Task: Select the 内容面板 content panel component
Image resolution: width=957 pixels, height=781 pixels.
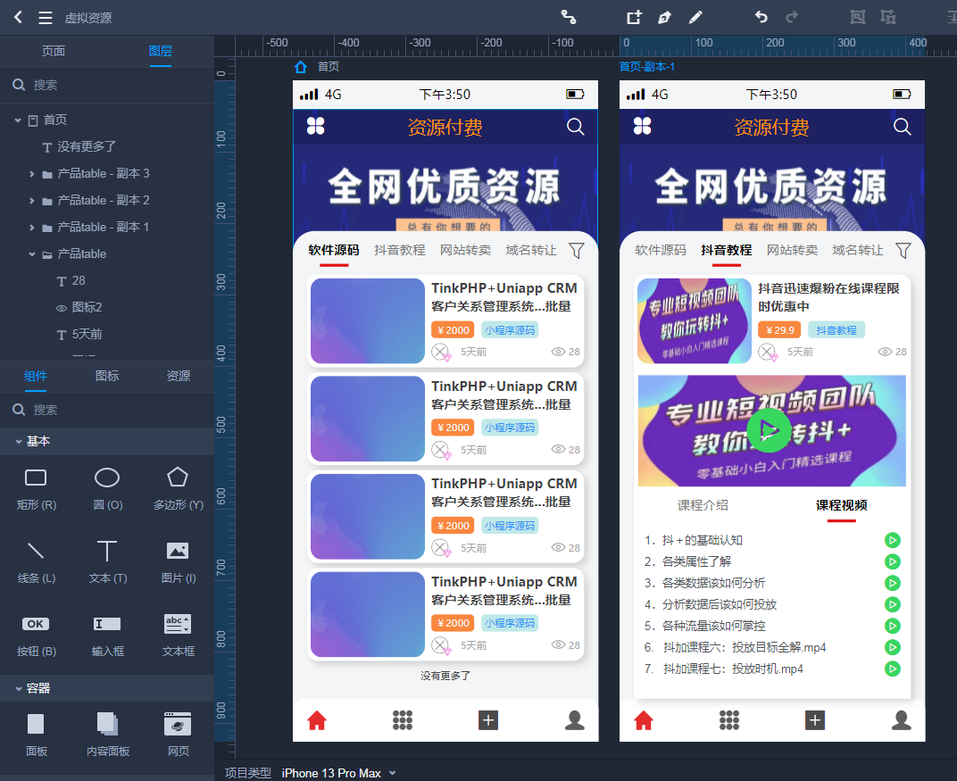Action: [x=107, y=734]
